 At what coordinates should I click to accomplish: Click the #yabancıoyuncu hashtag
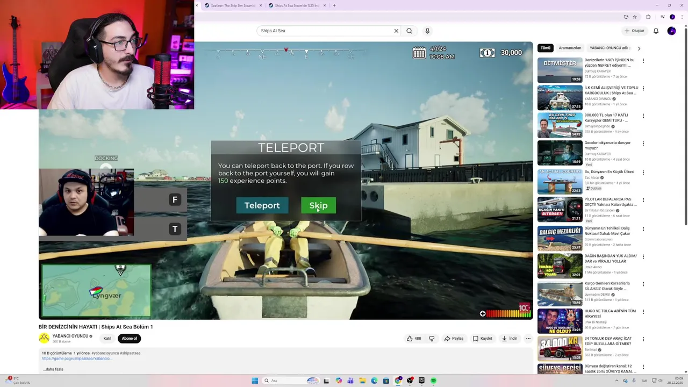pos(105,353)
